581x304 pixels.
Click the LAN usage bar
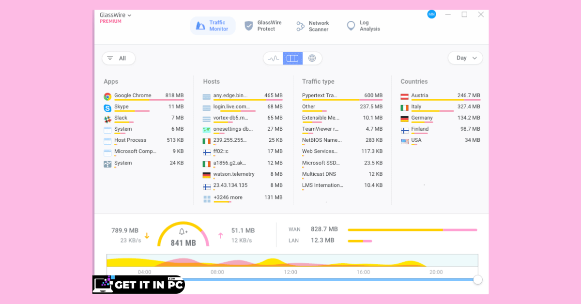360,241
